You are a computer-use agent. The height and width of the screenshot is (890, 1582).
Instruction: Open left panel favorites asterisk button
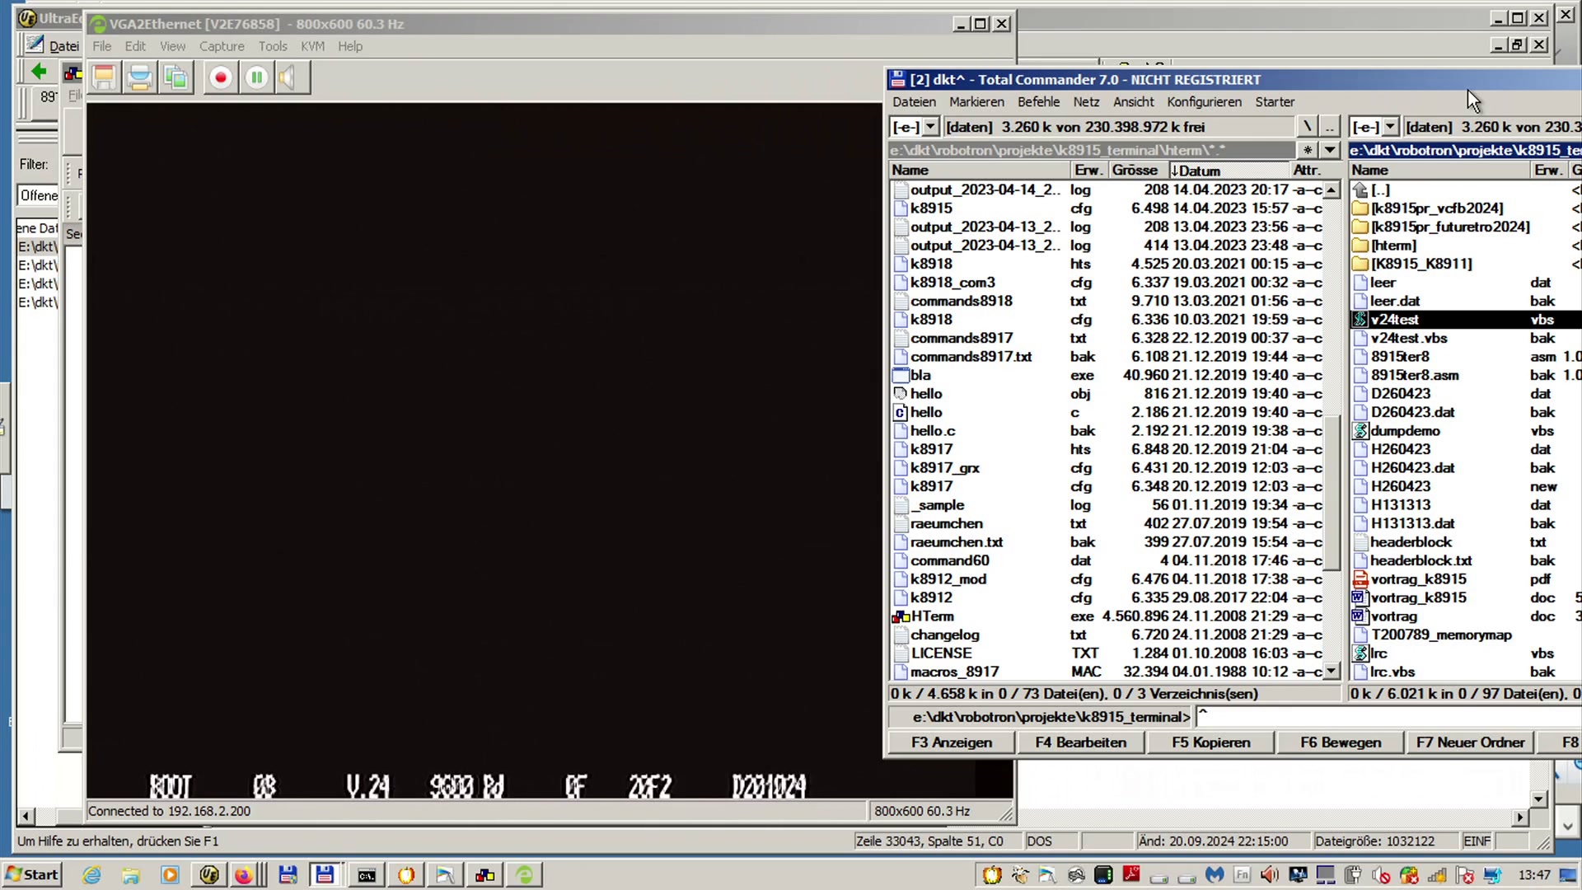point(1308,150)
